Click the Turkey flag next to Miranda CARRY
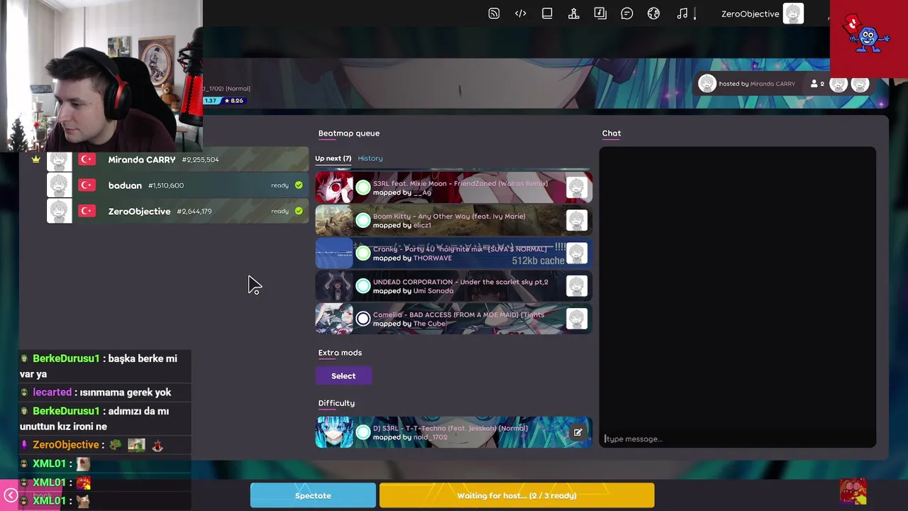 pos(87,160)
